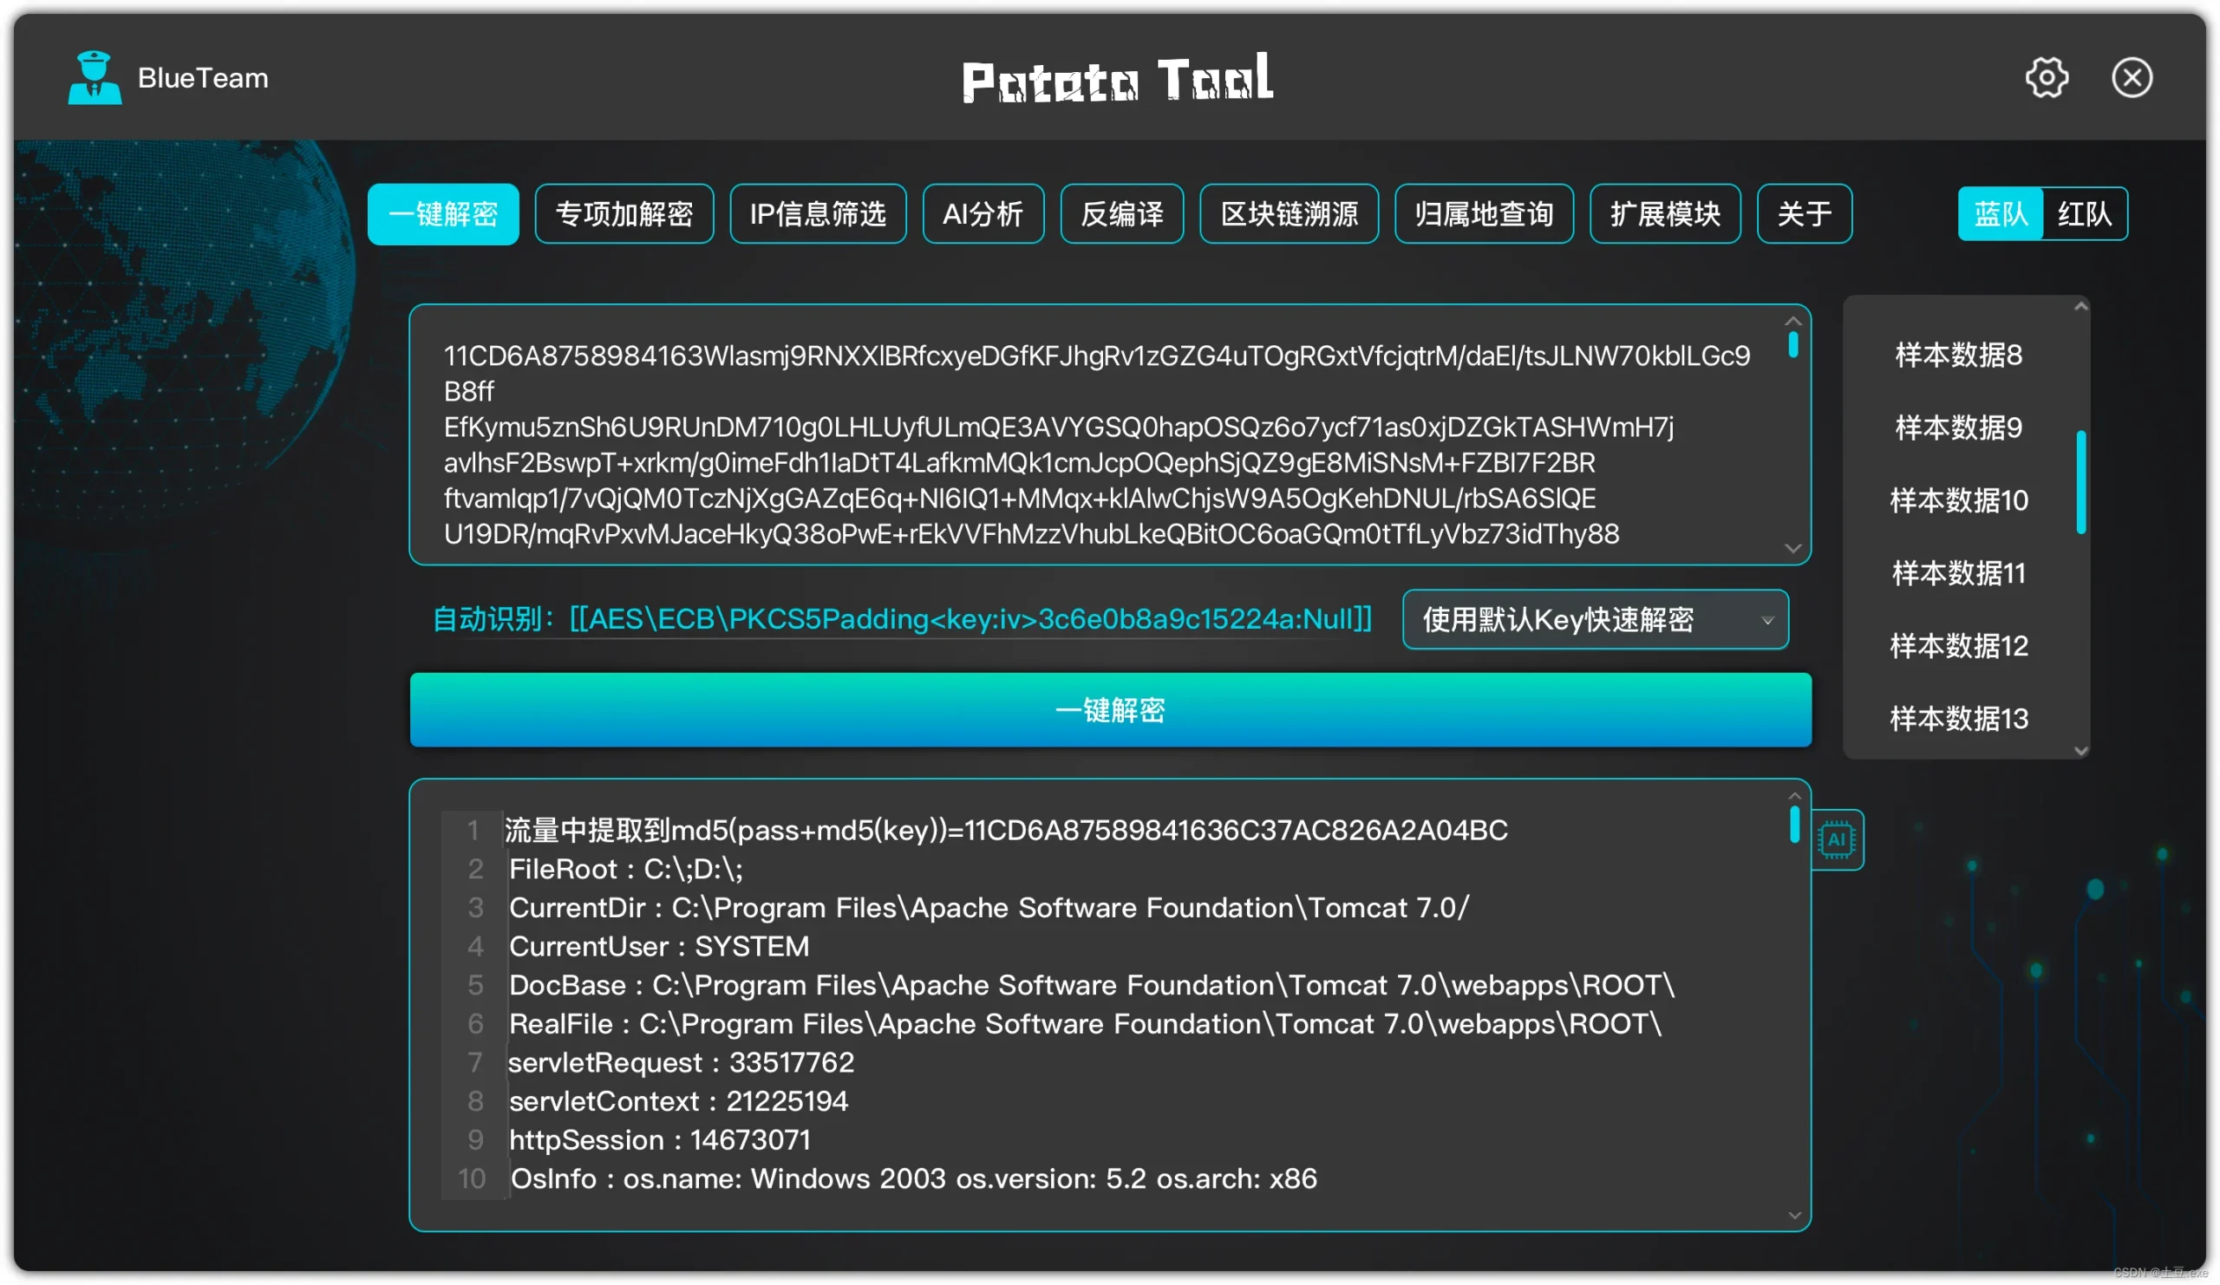The image size is (2220, 1285).
Task: Close the app with X circle icon
Action: click(2131, 78)
